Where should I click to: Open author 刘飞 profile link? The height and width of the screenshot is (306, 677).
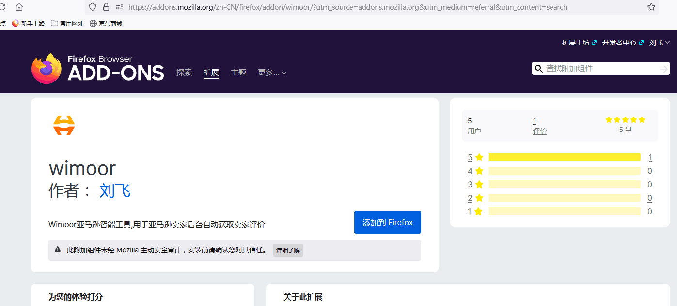pyautogui.click(x=115, y=191)
